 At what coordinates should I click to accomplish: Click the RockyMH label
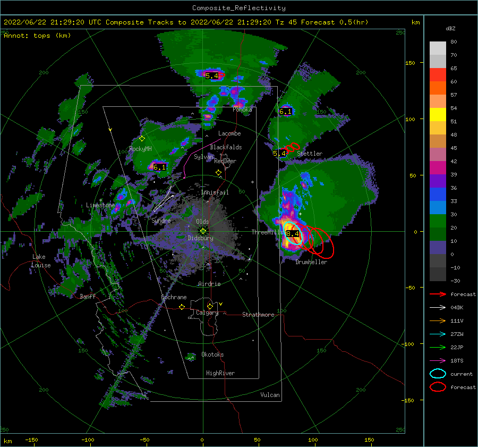click(x=140, y=149)
